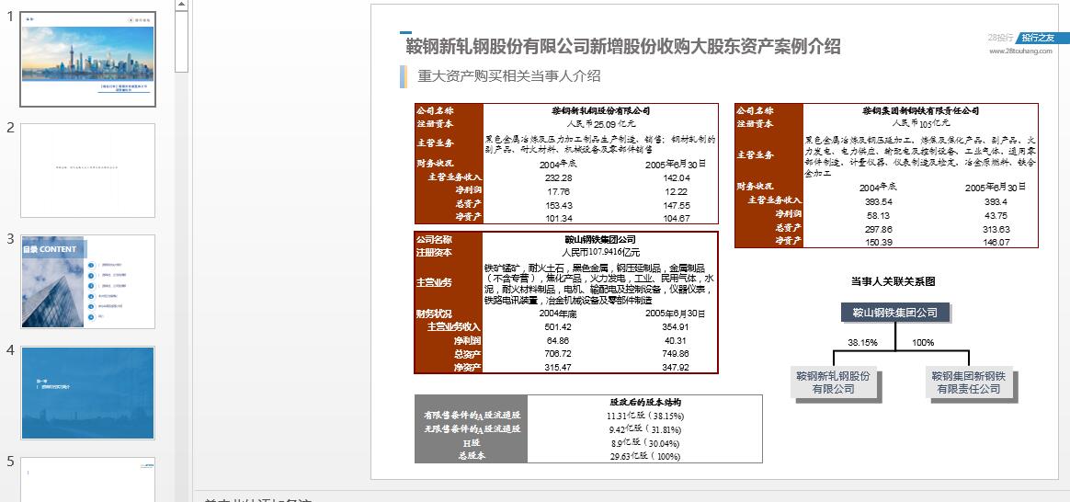Click the net assets value 150.39
1070x502 pixels.
coord(878,242)
